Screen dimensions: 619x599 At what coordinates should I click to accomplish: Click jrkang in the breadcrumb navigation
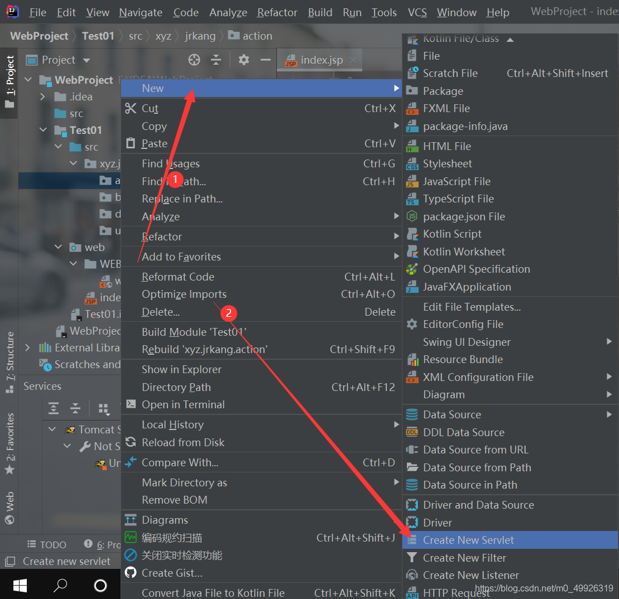click(x=200, y=35)
